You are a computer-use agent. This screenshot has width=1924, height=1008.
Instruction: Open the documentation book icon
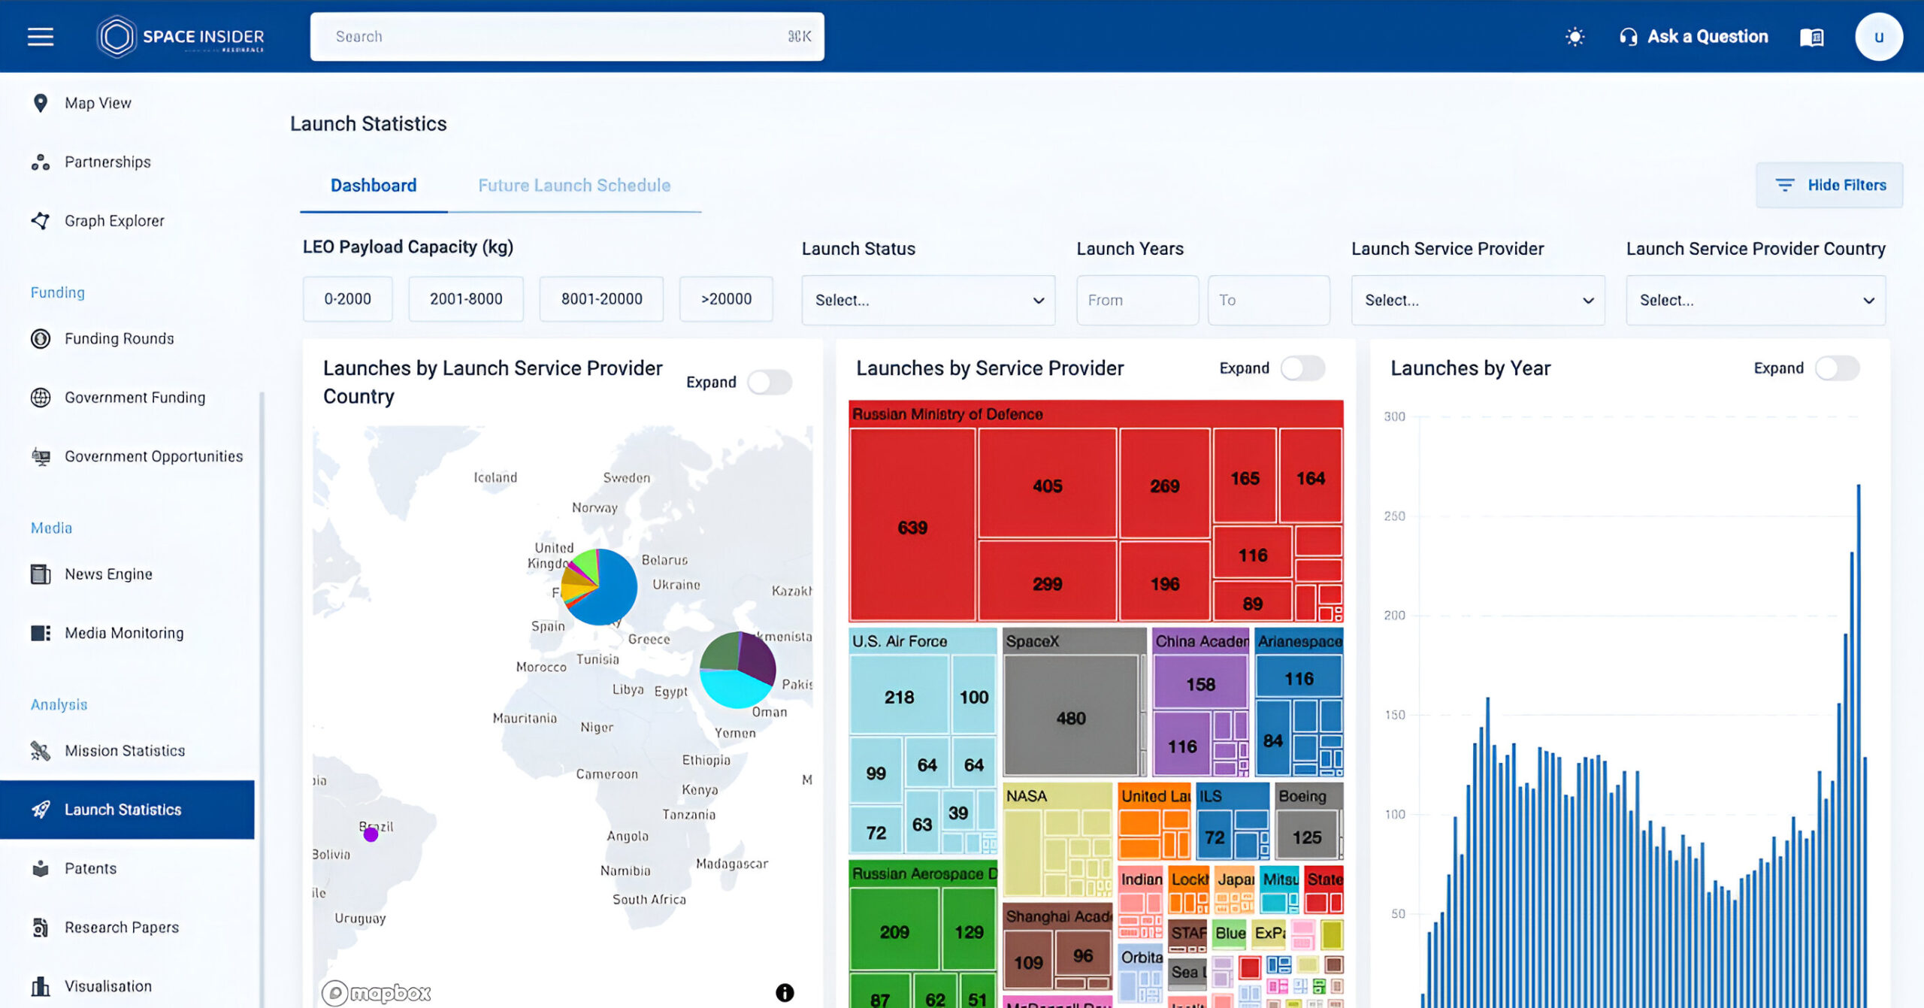[x=1811, y=37]
